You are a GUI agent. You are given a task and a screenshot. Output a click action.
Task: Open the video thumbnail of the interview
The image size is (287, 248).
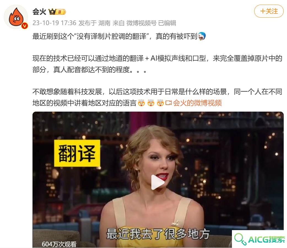(158, 180)
